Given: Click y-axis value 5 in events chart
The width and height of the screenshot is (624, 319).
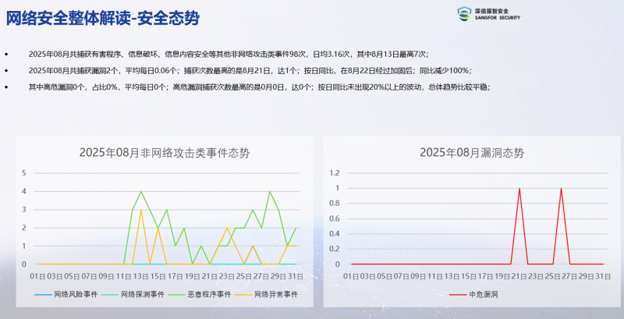Looking at the screenshot, I should pos(24,173).
